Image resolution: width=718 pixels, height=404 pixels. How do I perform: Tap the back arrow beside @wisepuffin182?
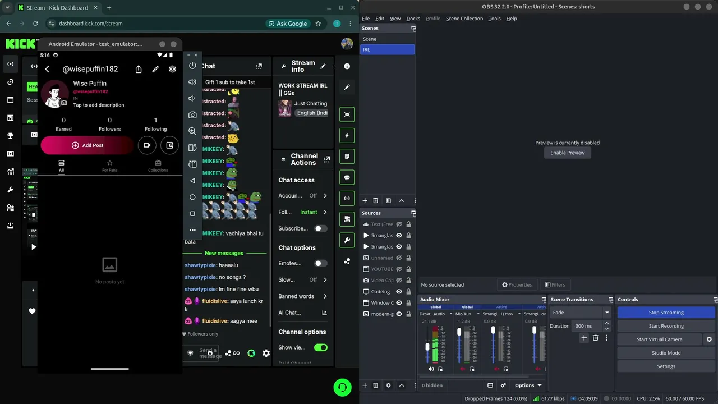click(47, 69)
